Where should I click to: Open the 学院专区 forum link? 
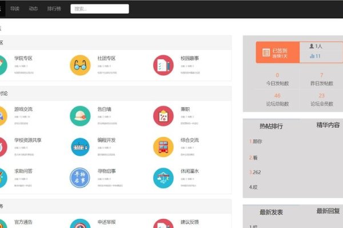23,58
